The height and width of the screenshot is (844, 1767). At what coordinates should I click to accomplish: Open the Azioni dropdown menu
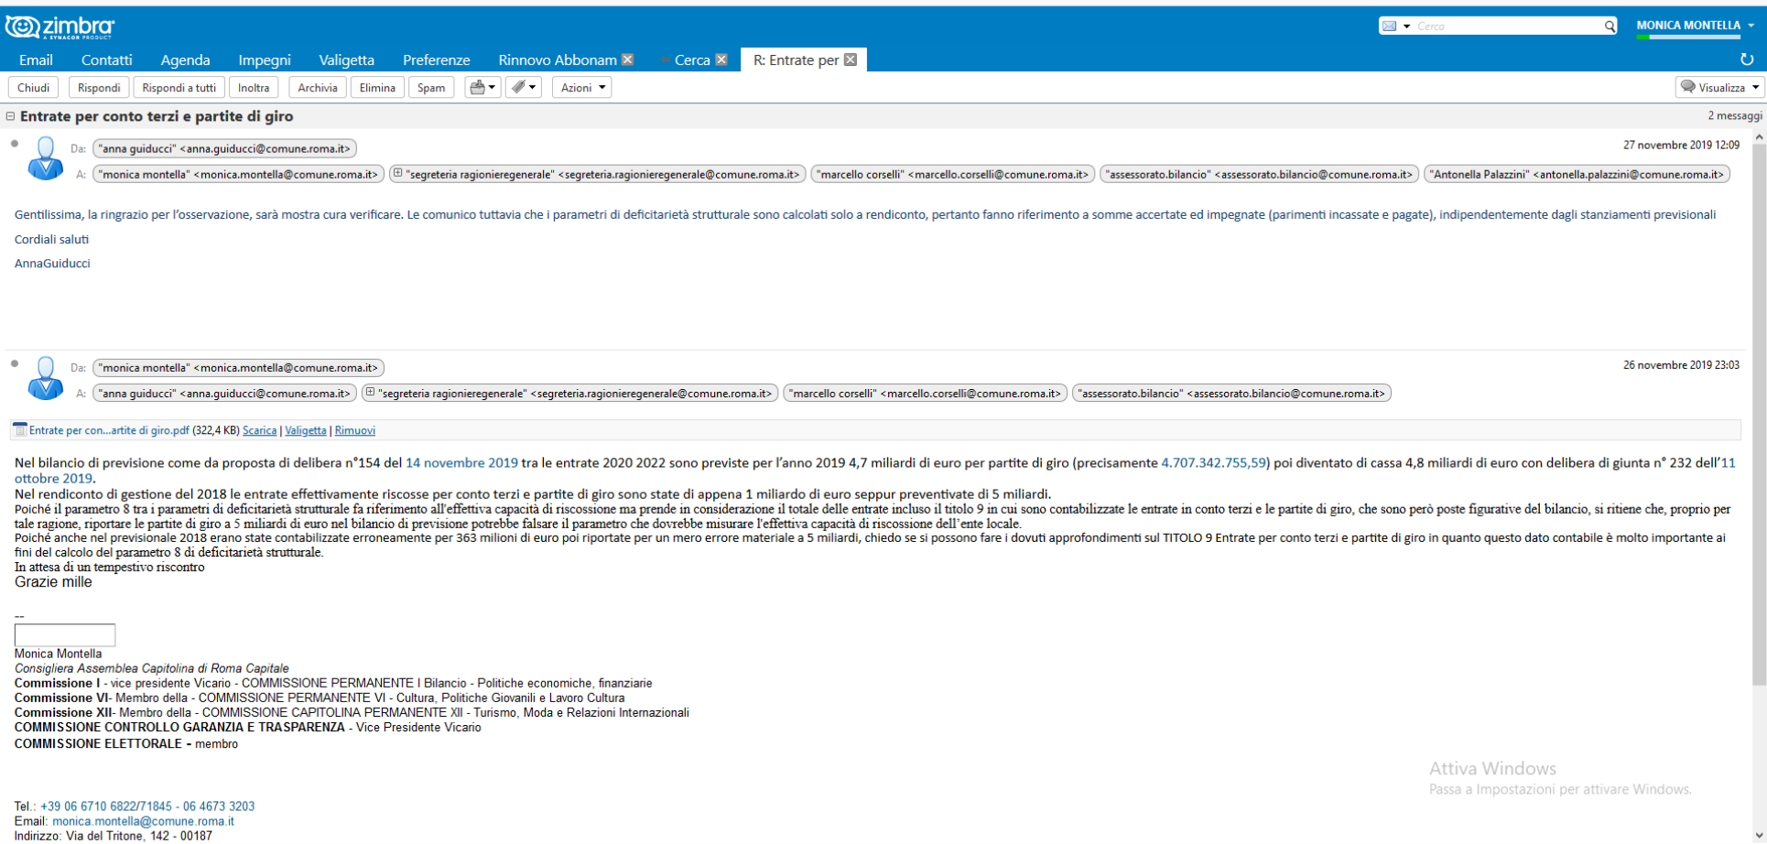581,88
